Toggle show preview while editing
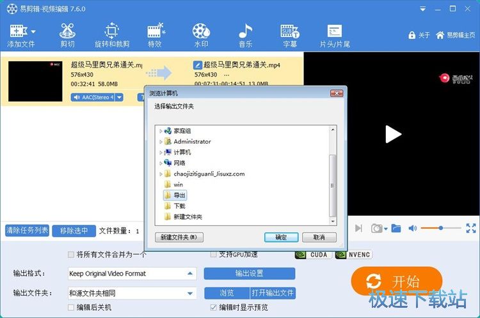Viewport: 480px width, 318px height. [x=213, y=307]
